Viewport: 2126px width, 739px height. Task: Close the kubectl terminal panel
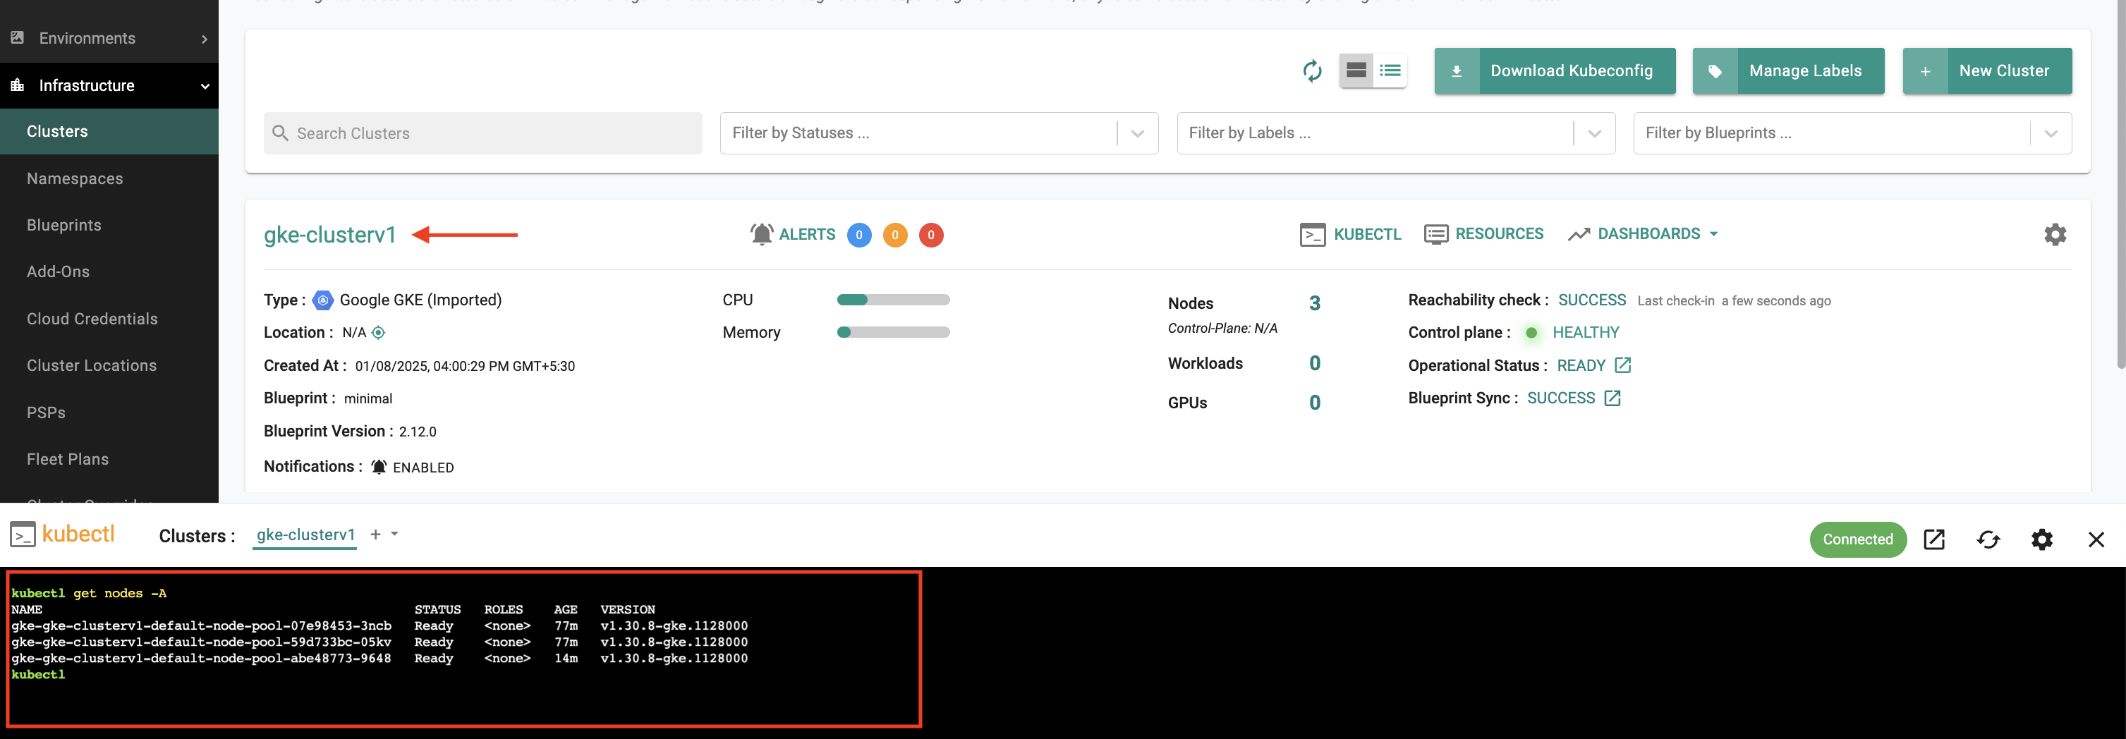[x=2096, y=539]
